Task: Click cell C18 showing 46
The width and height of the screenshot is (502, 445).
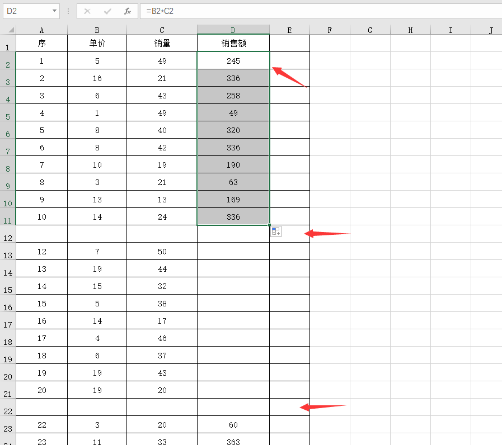Action: pyautogui.click(x=162, y=338)
